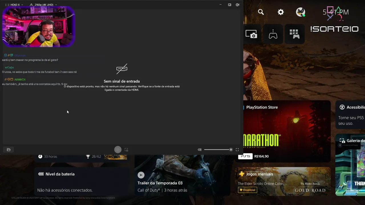Viewport: 365px width, 205px height.
Task: Click the PS5 clock time
Action: tap(336, 12)
